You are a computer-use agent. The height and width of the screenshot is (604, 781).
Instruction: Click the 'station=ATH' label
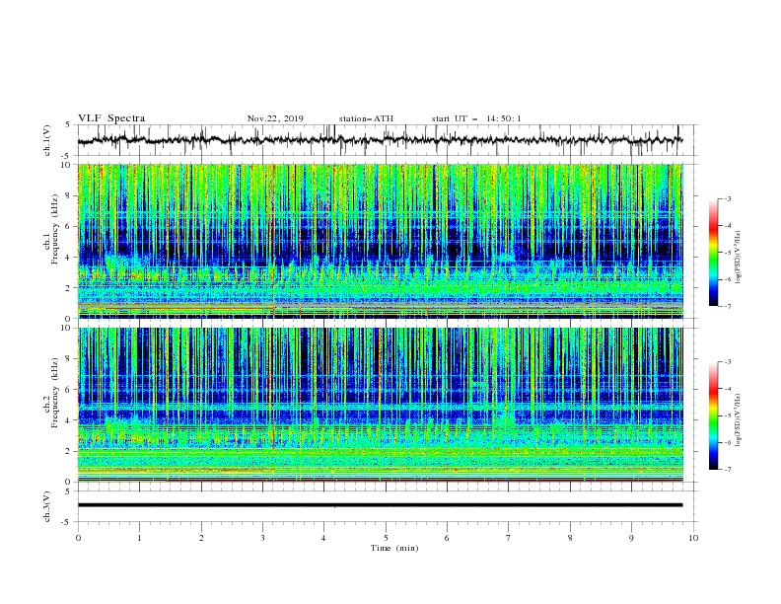pyautogui.click(x=366, y=118)
